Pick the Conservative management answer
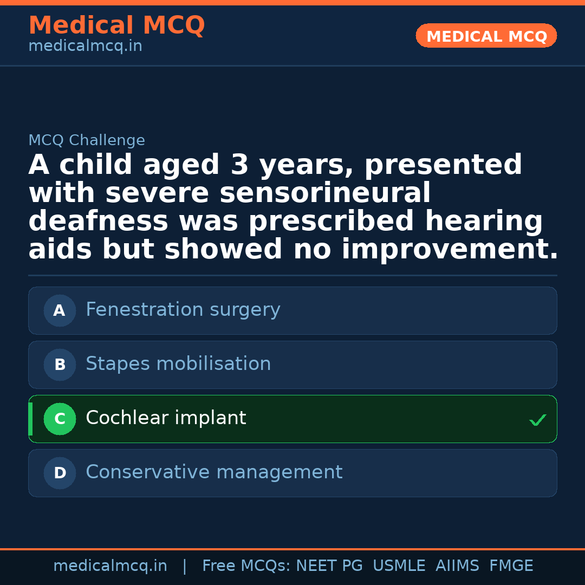The height and width of the screenshot is (585, 585). click(214, 472)
